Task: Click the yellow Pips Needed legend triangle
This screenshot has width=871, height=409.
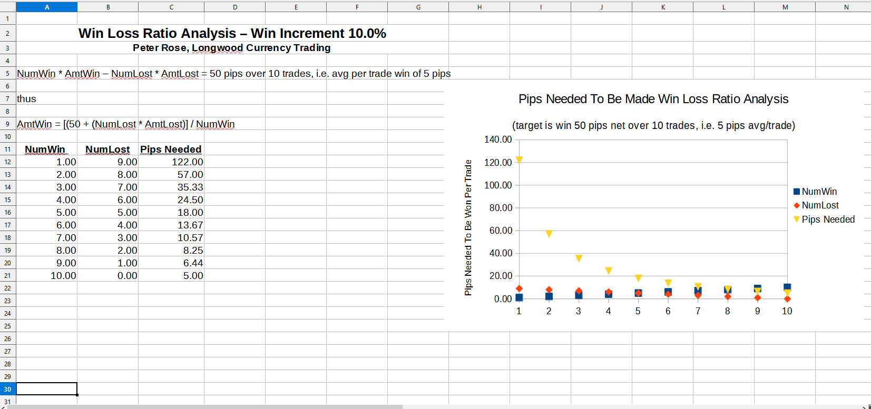Action: (x=797, y=219)
